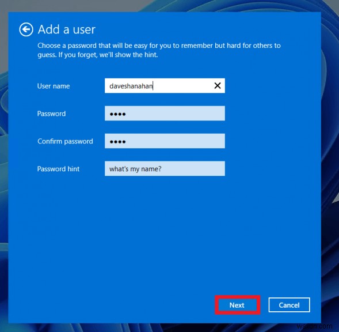Click the 'Password hint' label
339x332 pixels.
coord(58,169)
